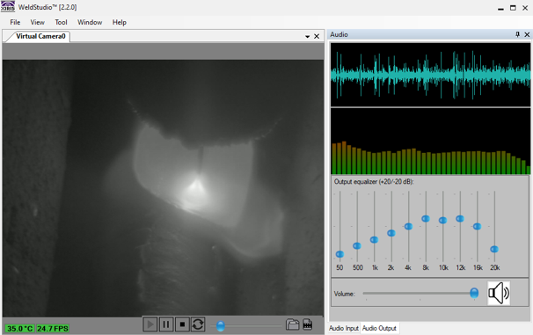Close the Audio panel
The height and width of the screenshot is (335, 533).
click(527, 34)
